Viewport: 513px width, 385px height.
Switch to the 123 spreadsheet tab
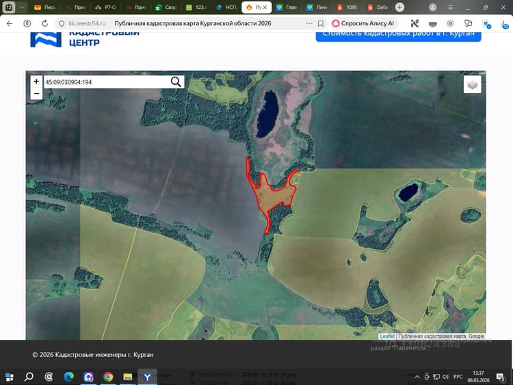pyautogui.click(x=196, y=8)
